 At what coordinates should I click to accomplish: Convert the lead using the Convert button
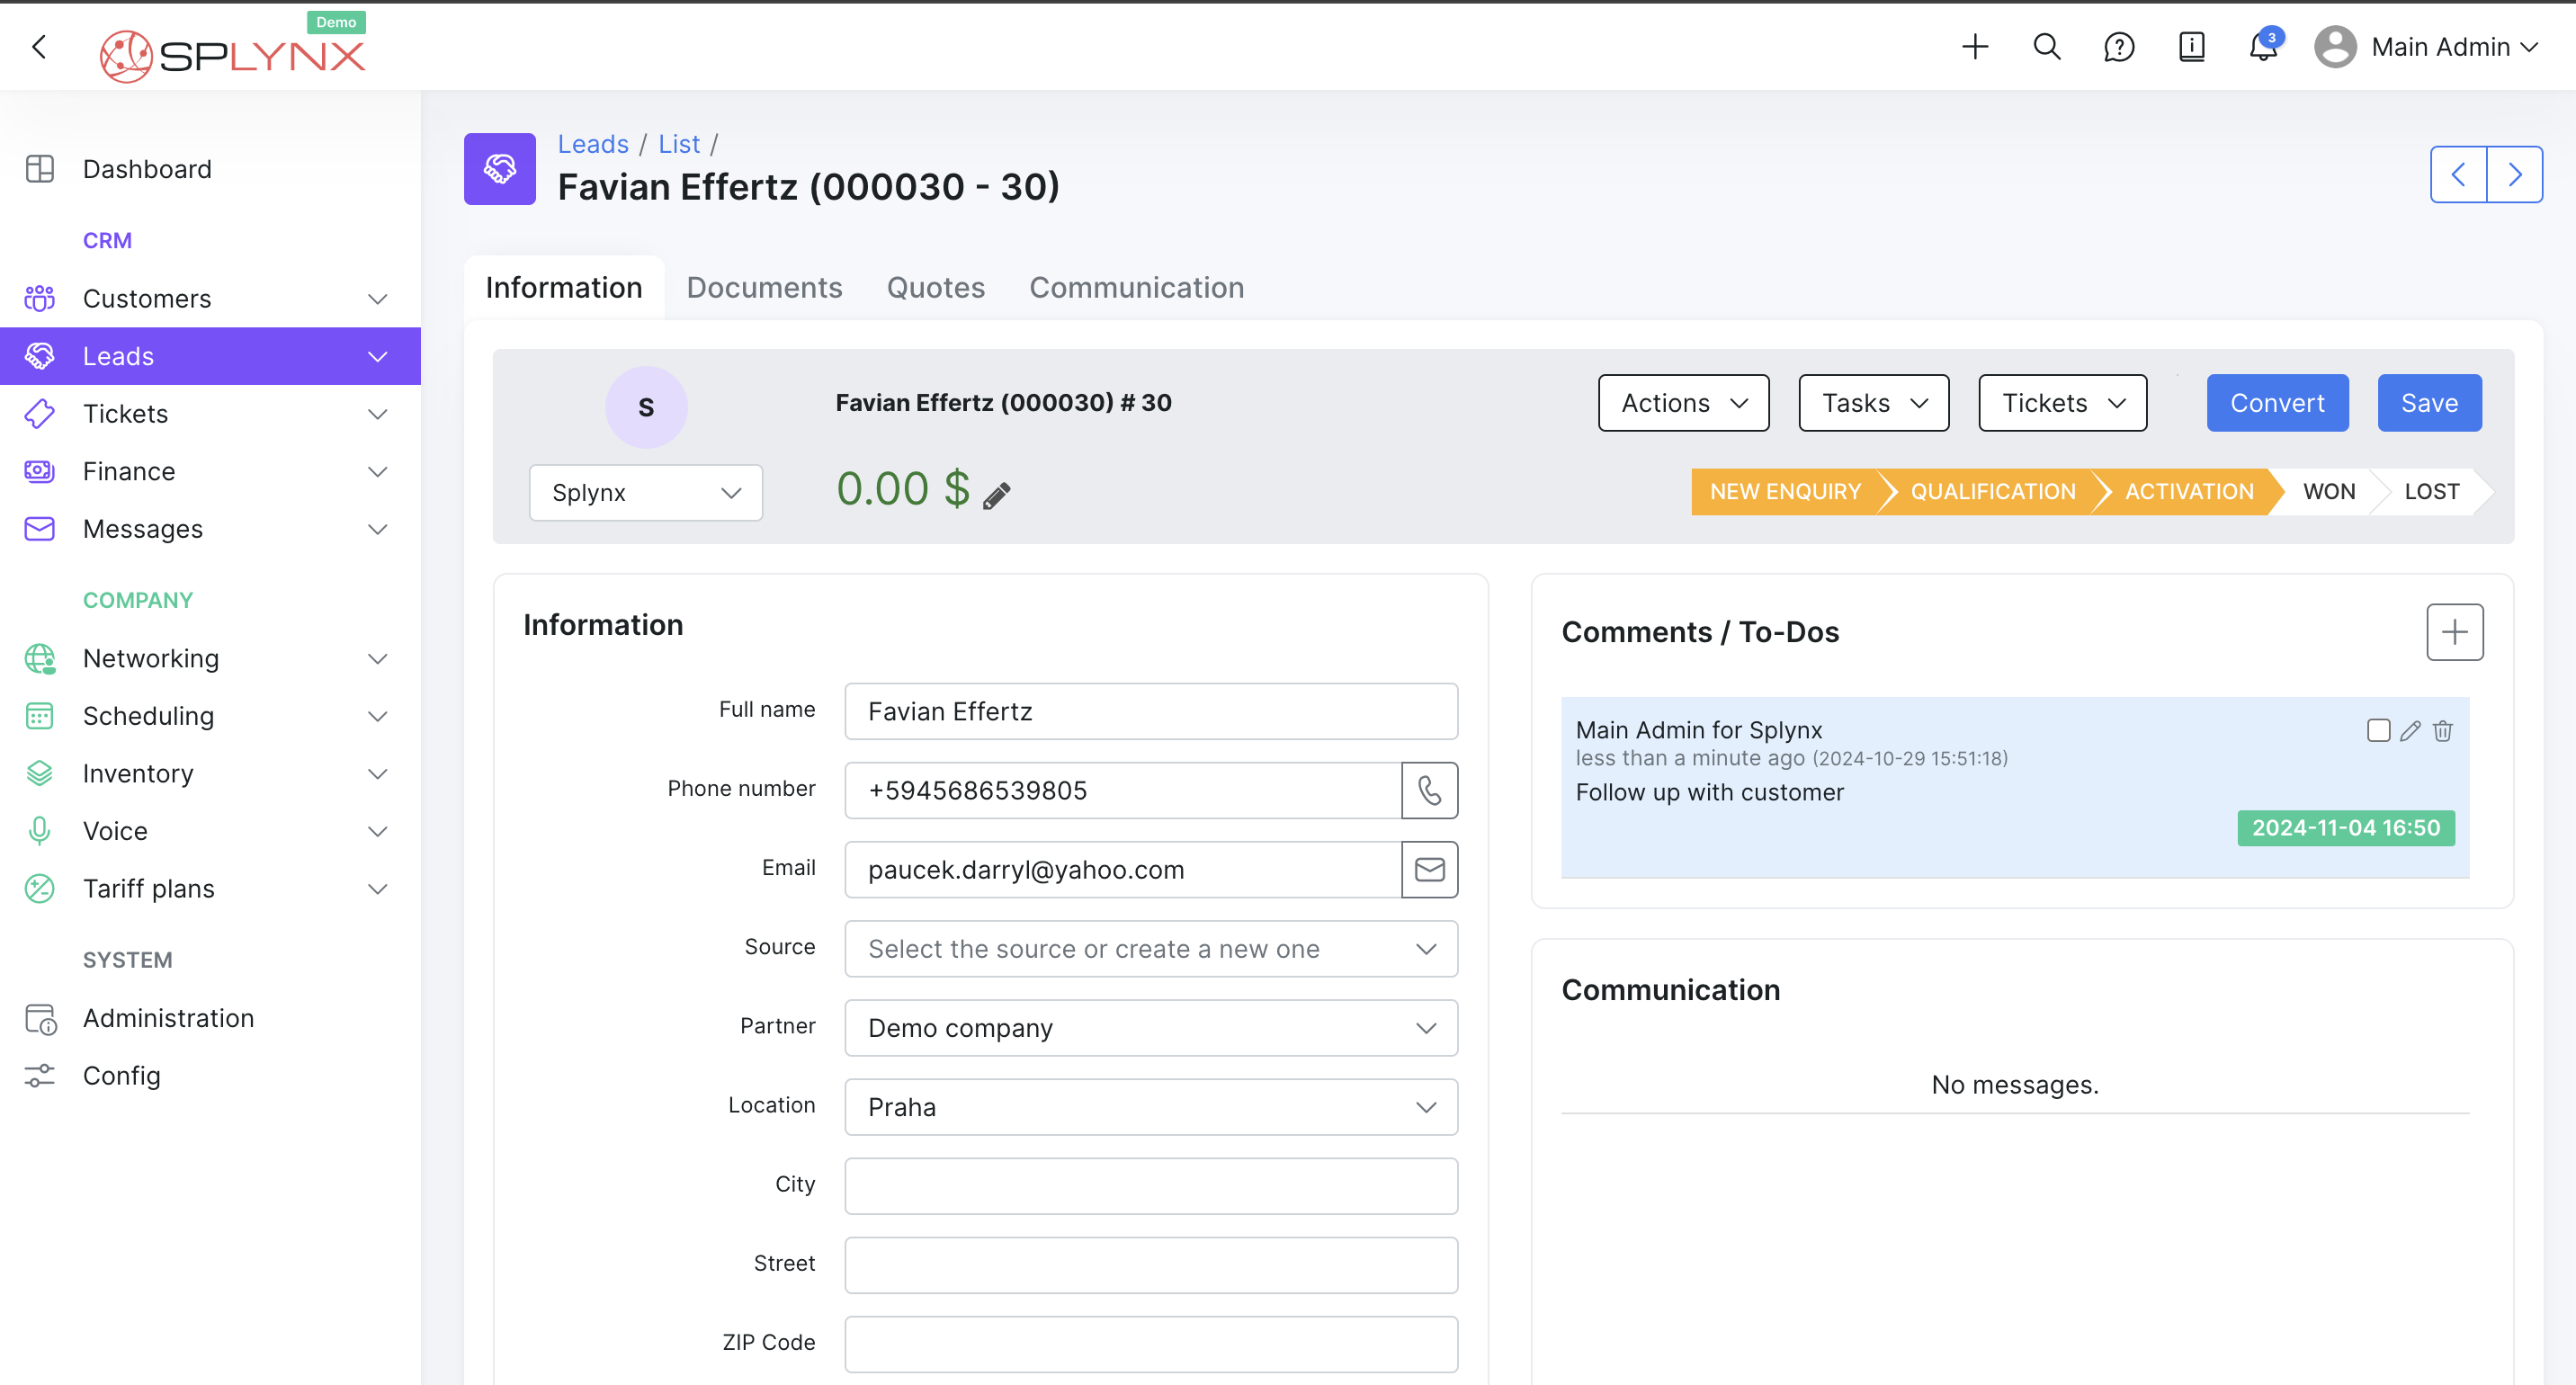click(x=2277, y=403)
